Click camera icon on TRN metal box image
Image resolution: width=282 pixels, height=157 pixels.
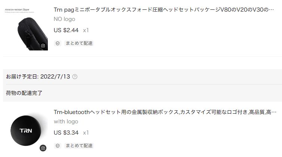(43, 148)
